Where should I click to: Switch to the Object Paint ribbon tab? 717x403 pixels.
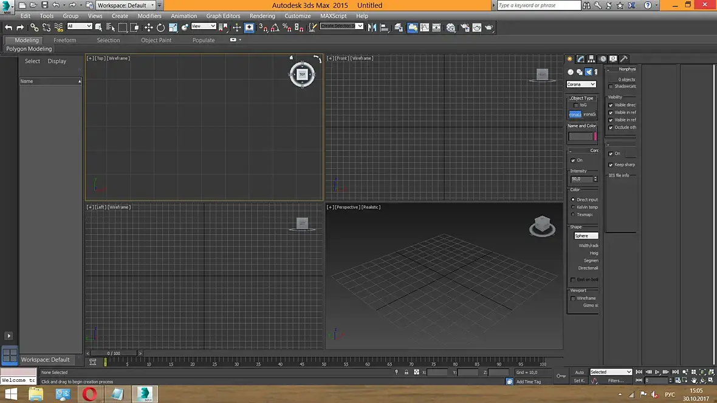(156, 40)
